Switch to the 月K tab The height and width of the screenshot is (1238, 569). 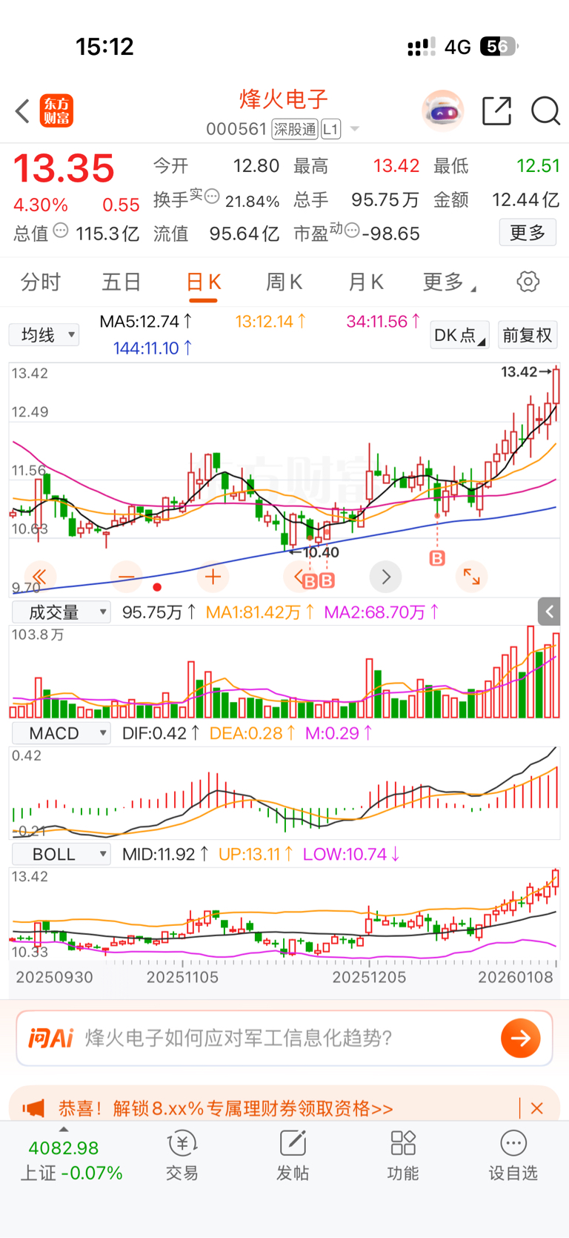pos(366,282)
